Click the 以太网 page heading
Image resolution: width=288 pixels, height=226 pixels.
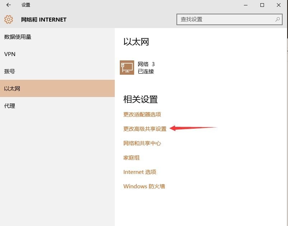pyautogui.click(x=136, y=42)
